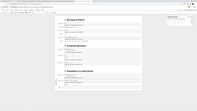This screenshot has height=111, width=197.
Task: Log out with the Logout button
Action: pyautogui.click(x=194, y=7)
